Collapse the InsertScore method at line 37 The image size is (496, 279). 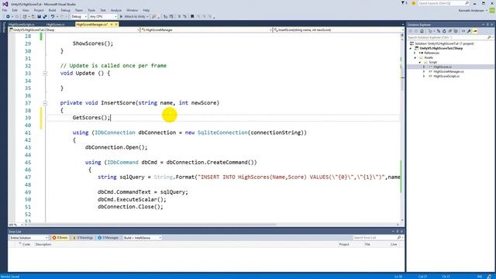[45, 103]
